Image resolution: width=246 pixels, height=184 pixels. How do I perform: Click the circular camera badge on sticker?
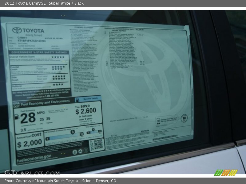pos(184,118)
